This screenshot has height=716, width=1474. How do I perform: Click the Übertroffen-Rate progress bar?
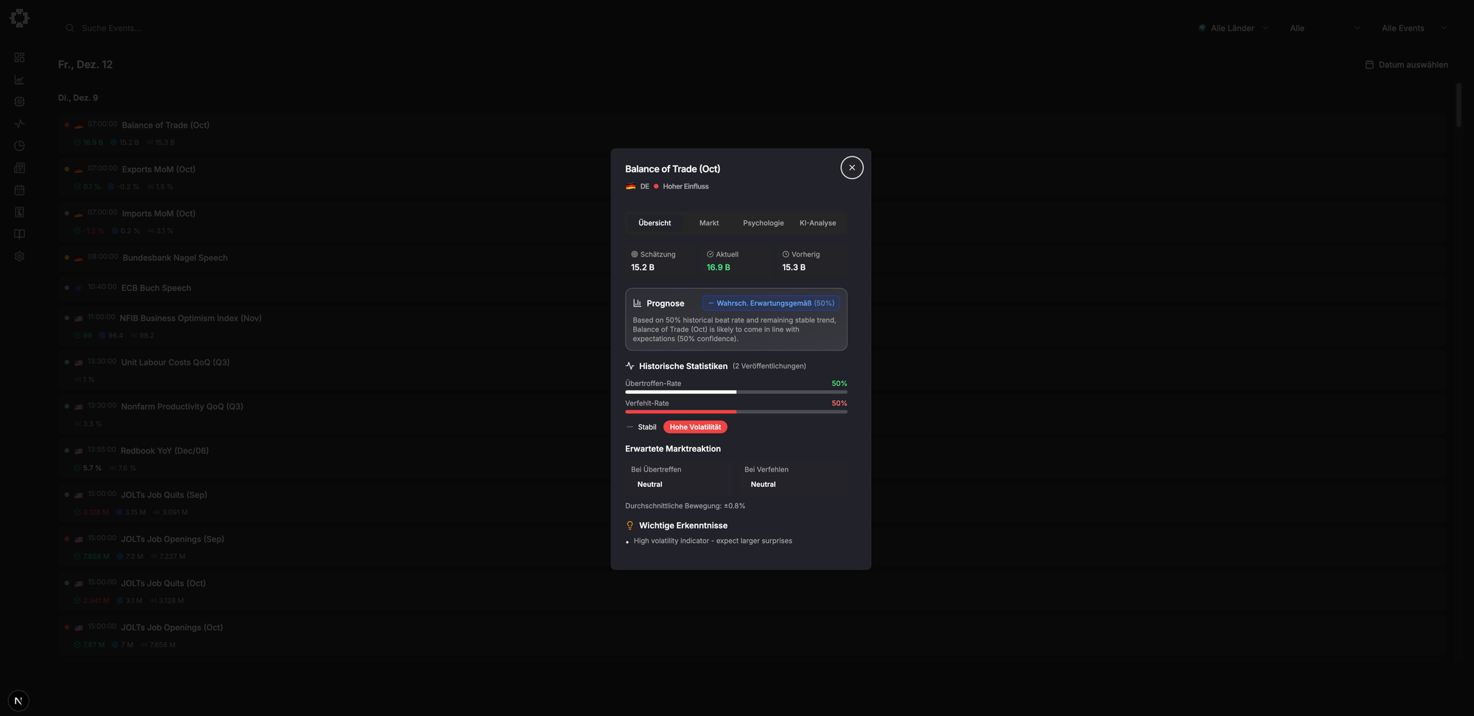click(x=736, y=392)
